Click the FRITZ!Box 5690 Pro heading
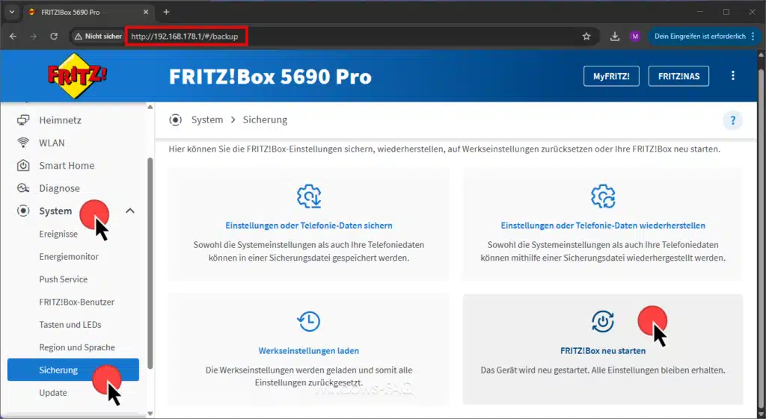Screen dimensions: 766x419 tap(270, 77)
